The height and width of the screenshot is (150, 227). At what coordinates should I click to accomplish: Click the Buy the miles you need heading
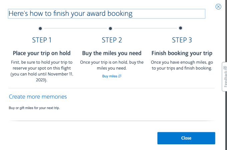click(x=112, y=53)
